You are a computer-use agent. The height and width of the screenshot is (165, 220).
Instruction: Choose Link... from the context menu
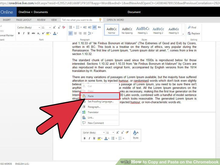coord(100,118)
